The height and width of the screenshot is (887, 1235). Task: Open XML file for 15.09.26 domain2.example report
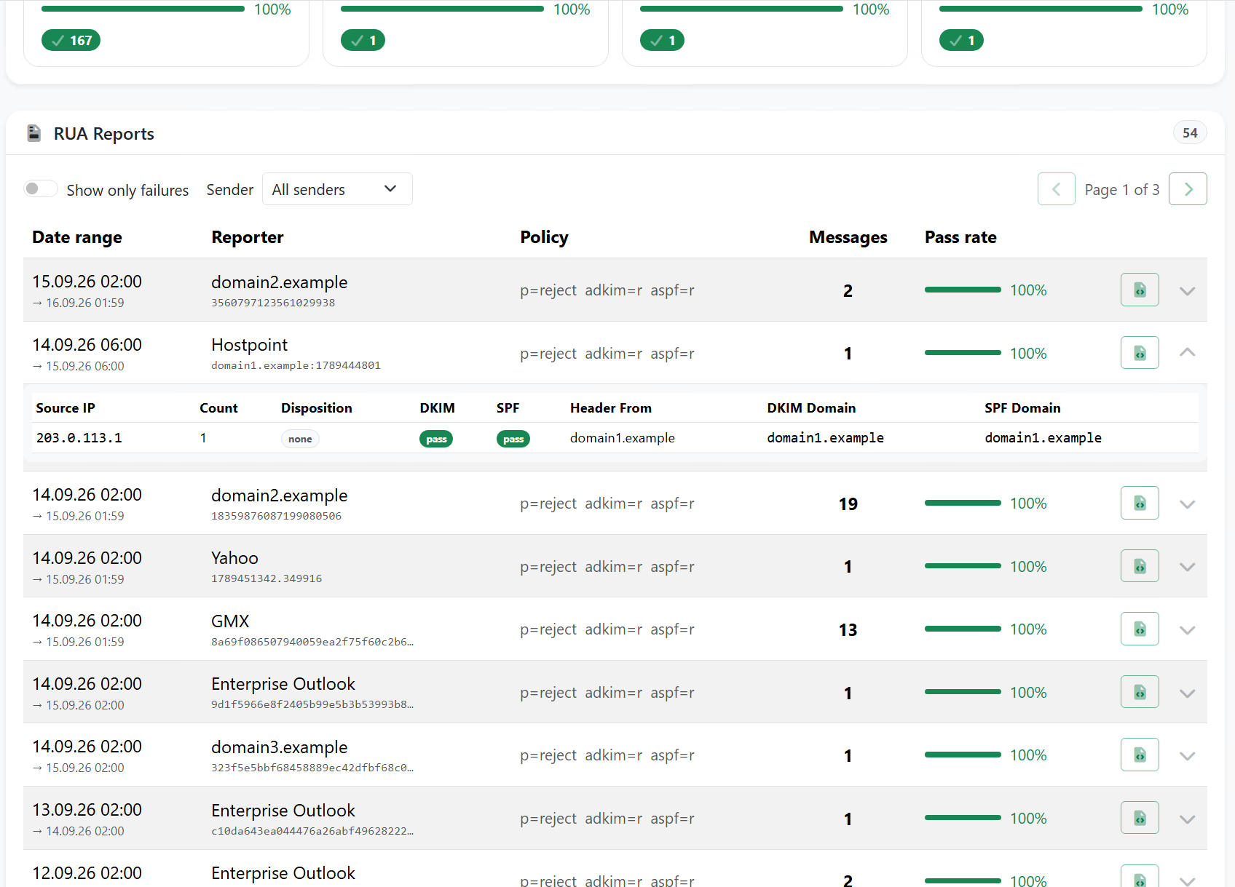pyautogui.click(x=1140, y=290)
